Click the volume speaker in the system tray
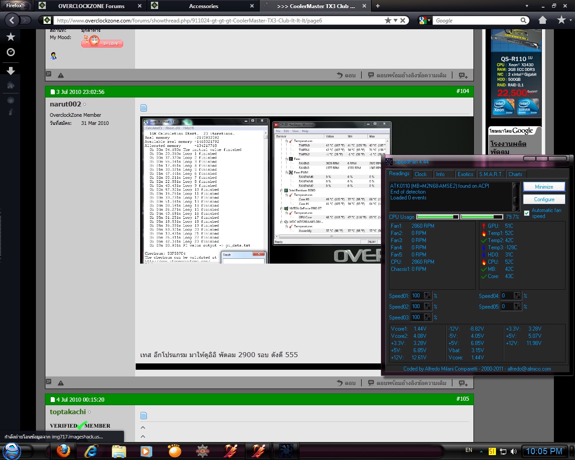Image resolution: width=575 pixels, height=460 pixels. (513, 451)
